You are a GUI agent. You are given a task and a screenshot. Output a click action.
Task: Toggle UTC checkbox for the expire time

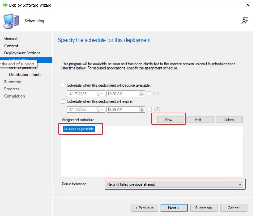[150, 109]
